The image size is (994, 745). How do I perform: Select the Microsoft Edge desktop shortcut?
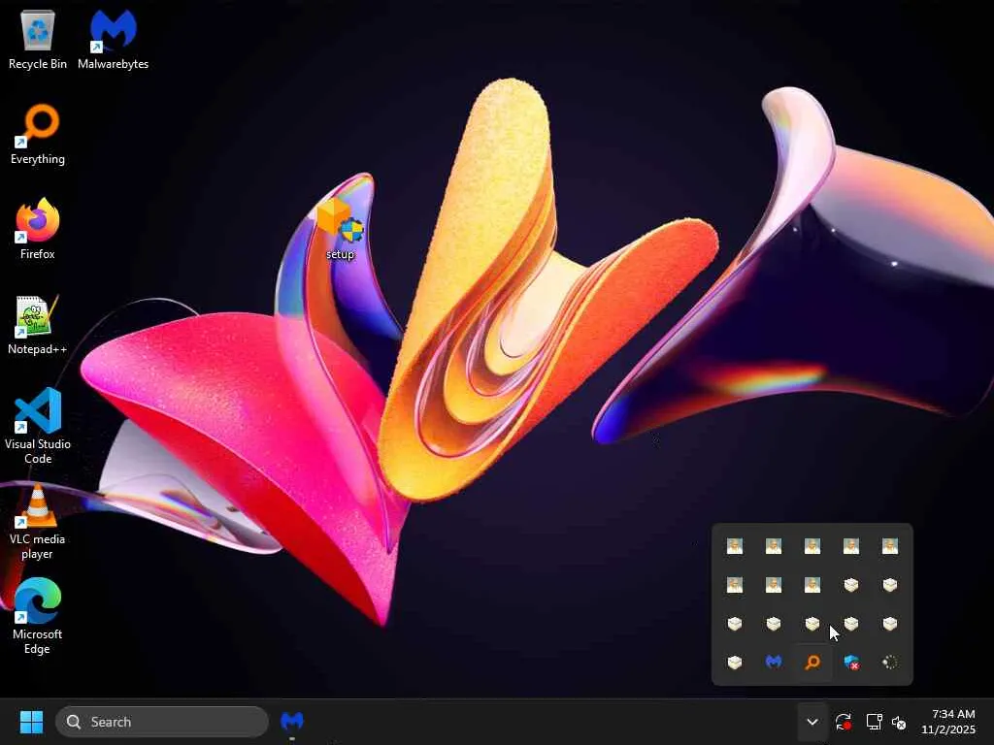coord(38,616)
